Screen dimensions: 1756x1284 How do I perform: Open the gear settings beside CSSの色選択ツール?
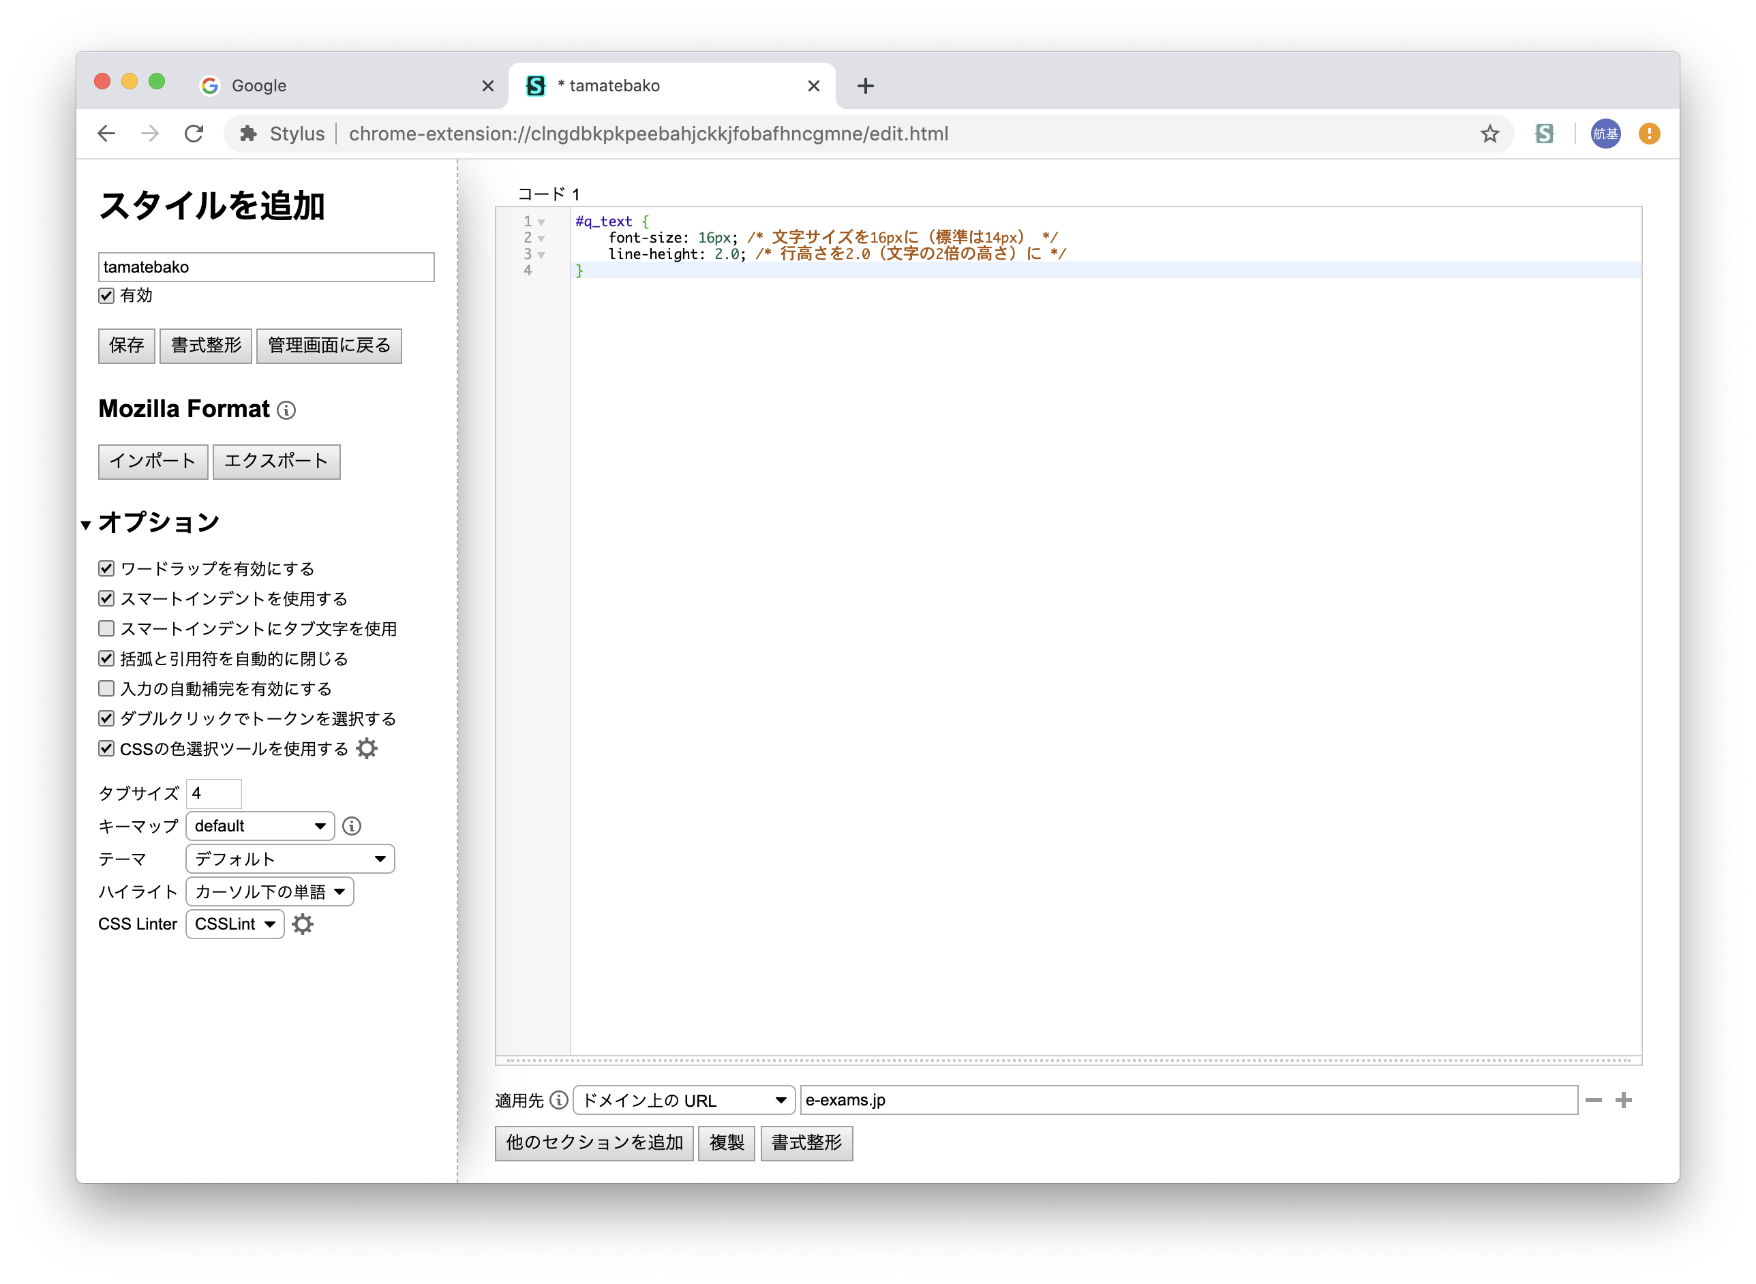[x=367, y=748]
